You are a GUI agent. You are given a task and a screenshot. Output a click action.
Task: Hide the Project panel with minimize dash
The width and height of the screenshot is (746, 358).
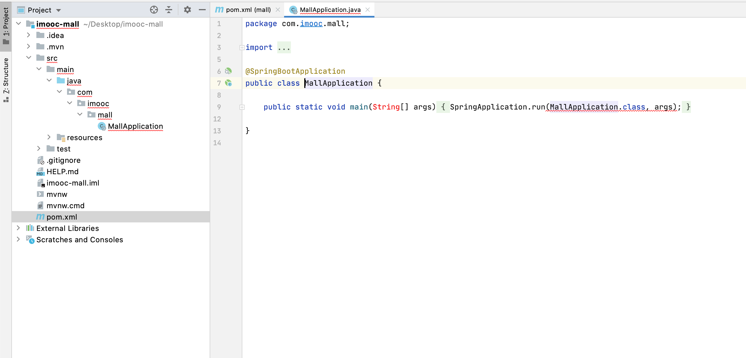point(202,10)
